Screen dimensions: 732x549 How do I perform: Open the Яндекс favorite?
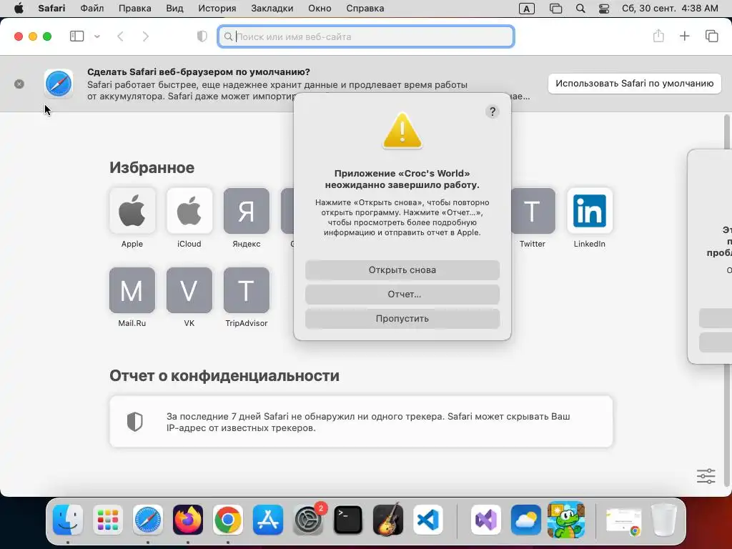point(247,211)
